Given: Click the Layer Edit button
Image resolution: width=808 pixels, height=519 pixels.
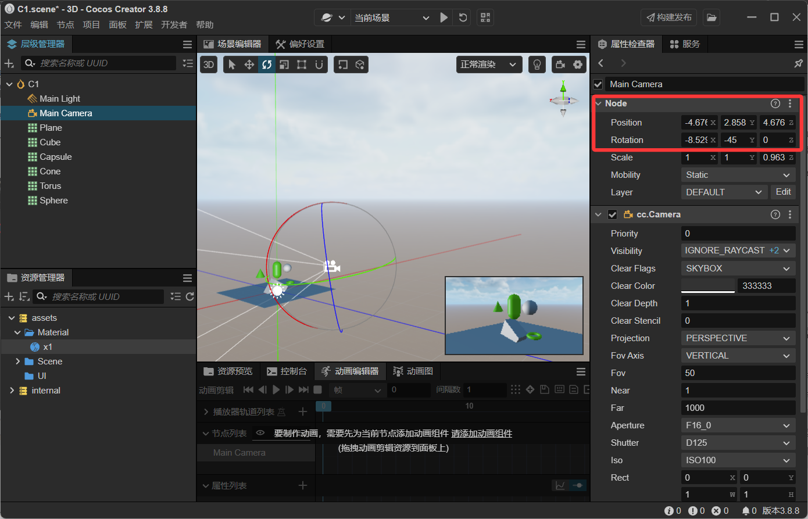Looking at the screenshot, I should 783,192.
